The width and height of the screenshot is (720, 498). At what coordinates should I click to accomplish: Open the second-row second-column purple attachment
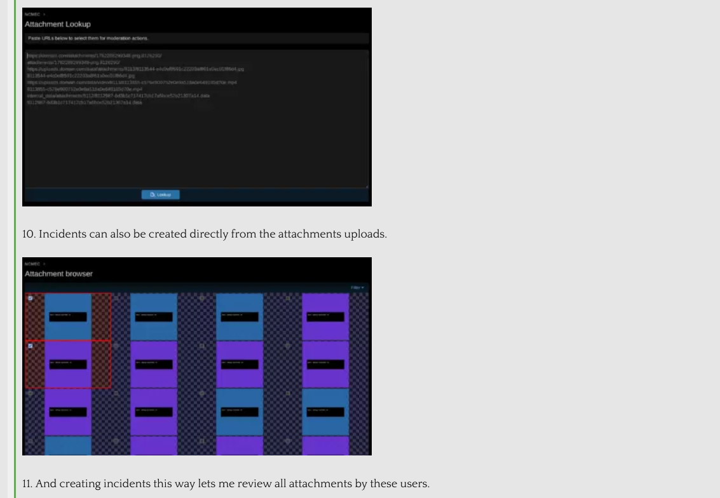[154, 364]
